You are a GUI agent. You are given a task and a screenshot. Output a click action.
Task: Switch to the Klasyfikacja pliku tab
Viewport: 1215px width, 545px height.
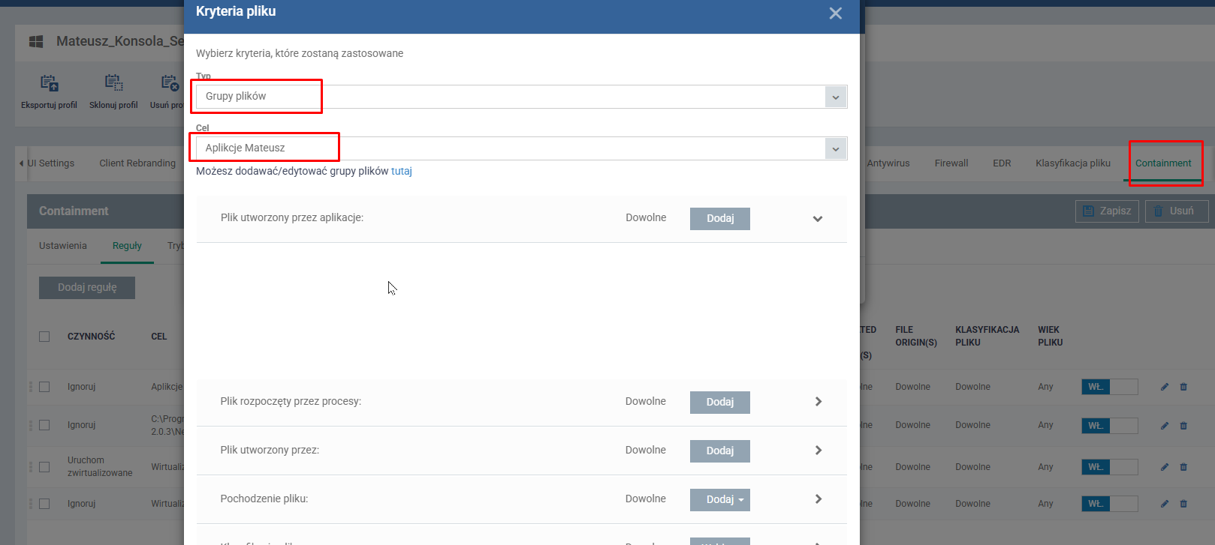pos(1073,163)
